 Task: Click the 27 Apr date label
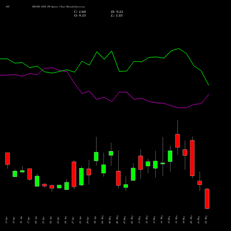[x=73, y=220]
